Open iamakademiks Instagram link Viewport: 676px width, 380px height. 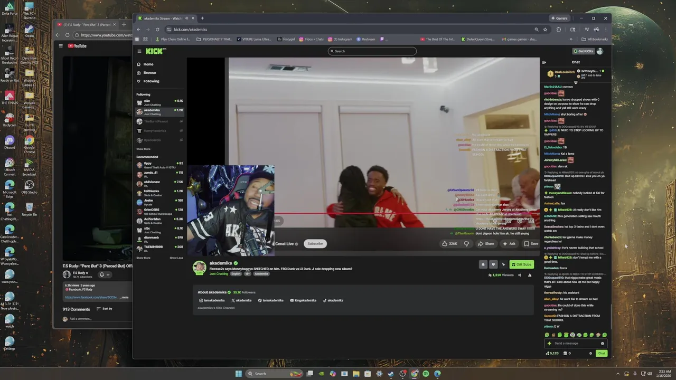click(212, 300)
